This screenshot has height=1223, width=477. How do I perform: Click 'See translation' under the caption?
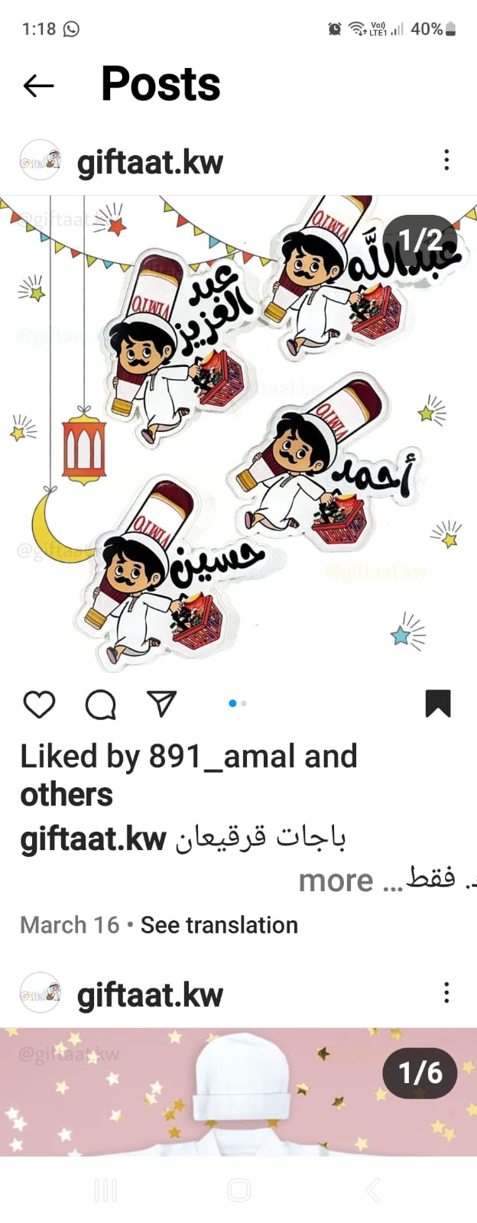219,925
